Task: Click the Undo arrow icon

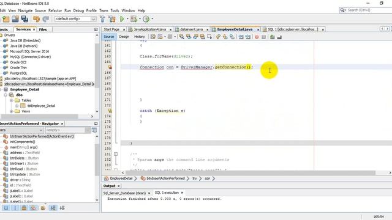Action: coord(37,19)
